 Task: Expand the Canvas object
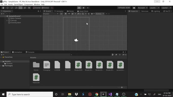click(7, 20)
